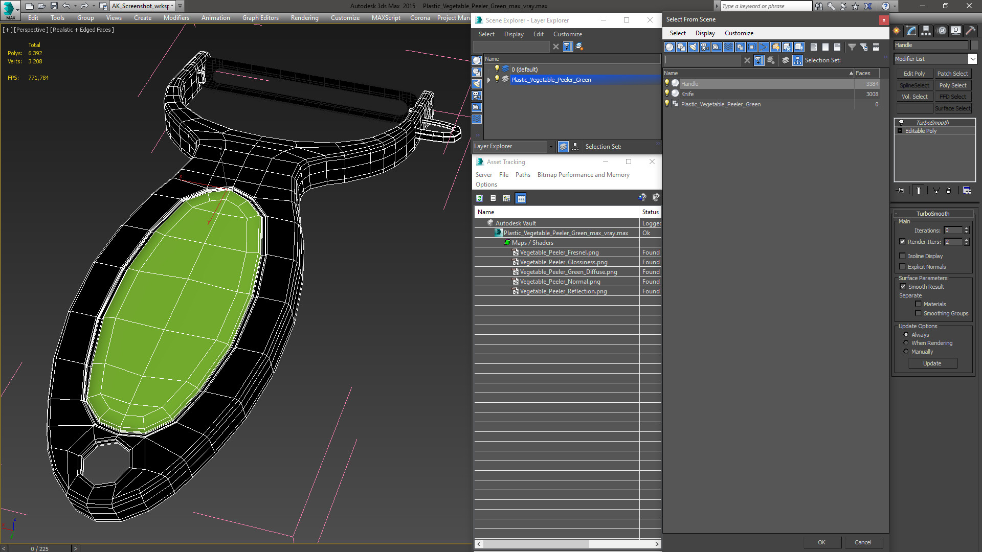The height and width of the screenshot is (552, 982).
Task: Select When Rendering update option
Action: 906,343
